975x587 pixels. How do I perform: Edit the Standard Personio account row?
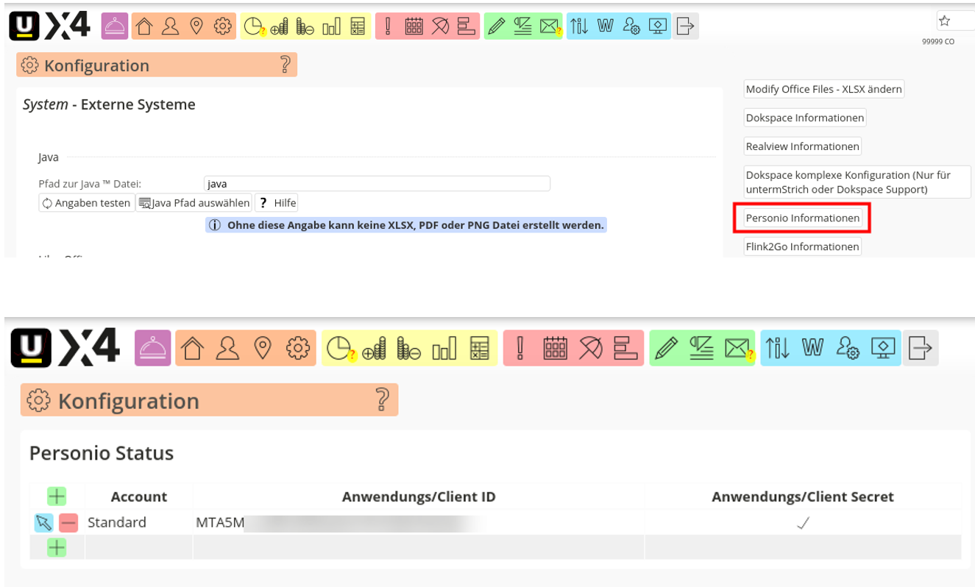[44, 523]
